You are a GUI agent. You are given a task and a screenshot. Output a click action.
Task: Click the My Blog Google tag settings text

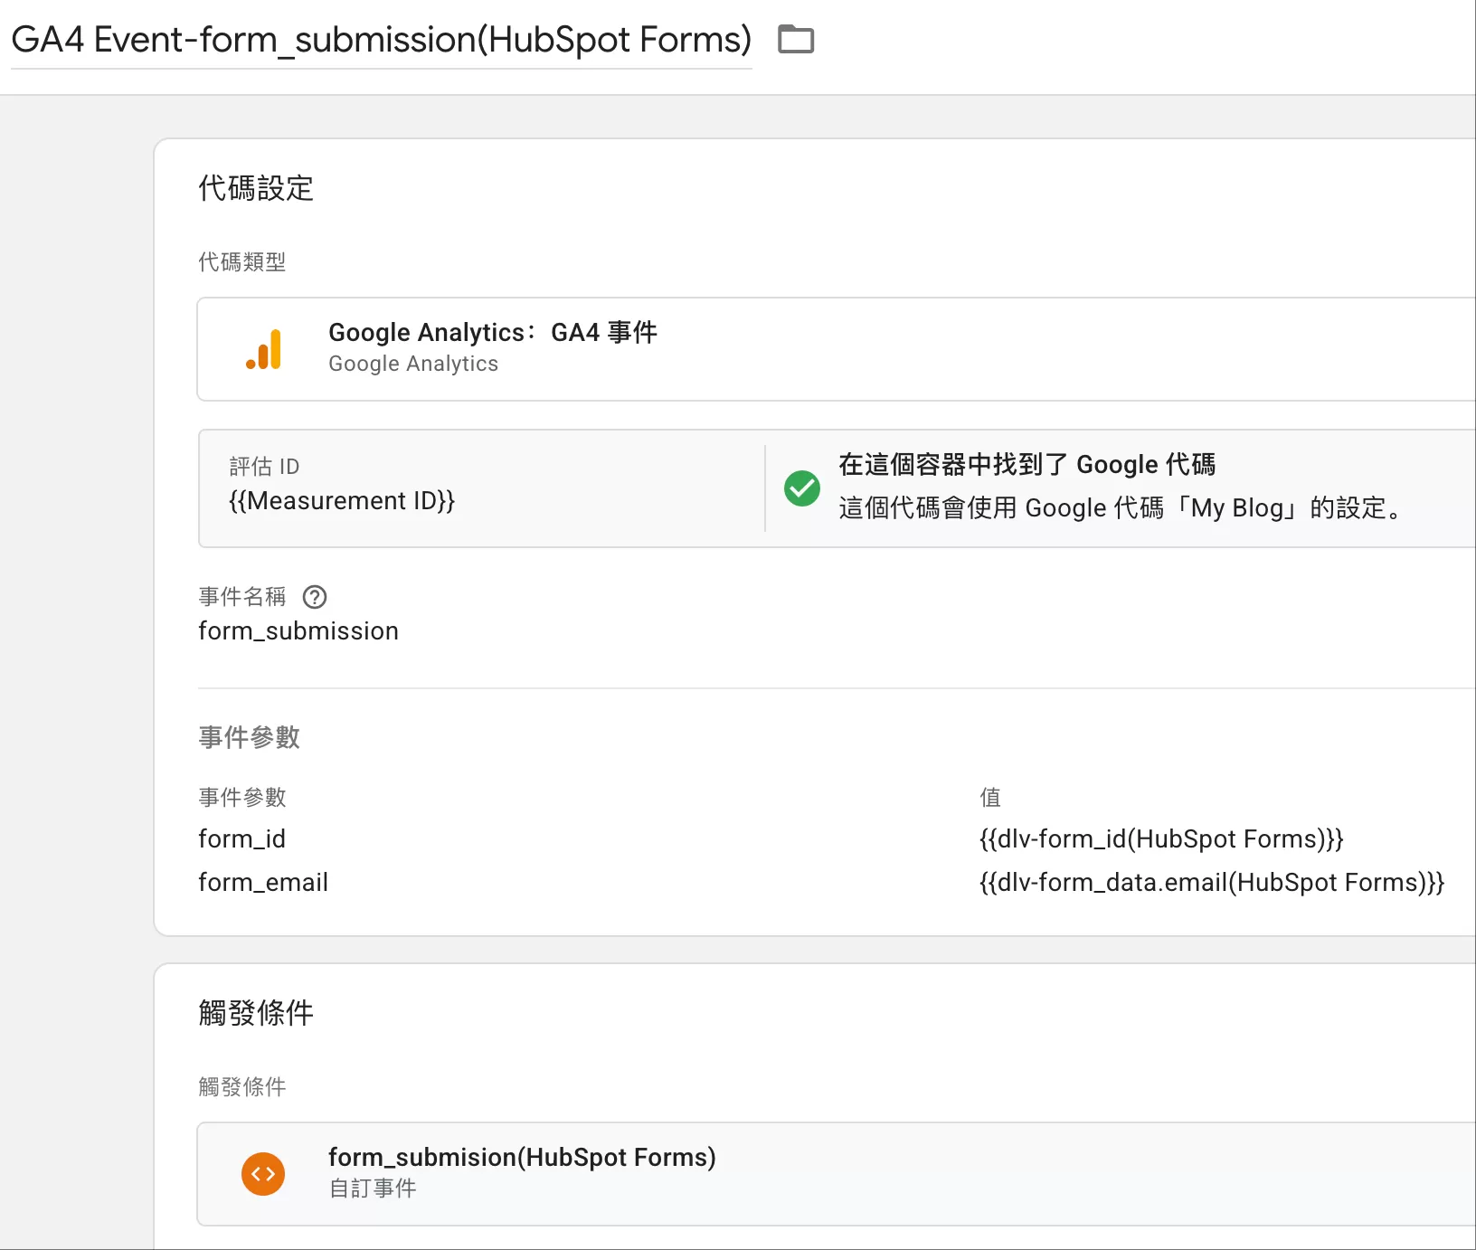pos(1121,508)
